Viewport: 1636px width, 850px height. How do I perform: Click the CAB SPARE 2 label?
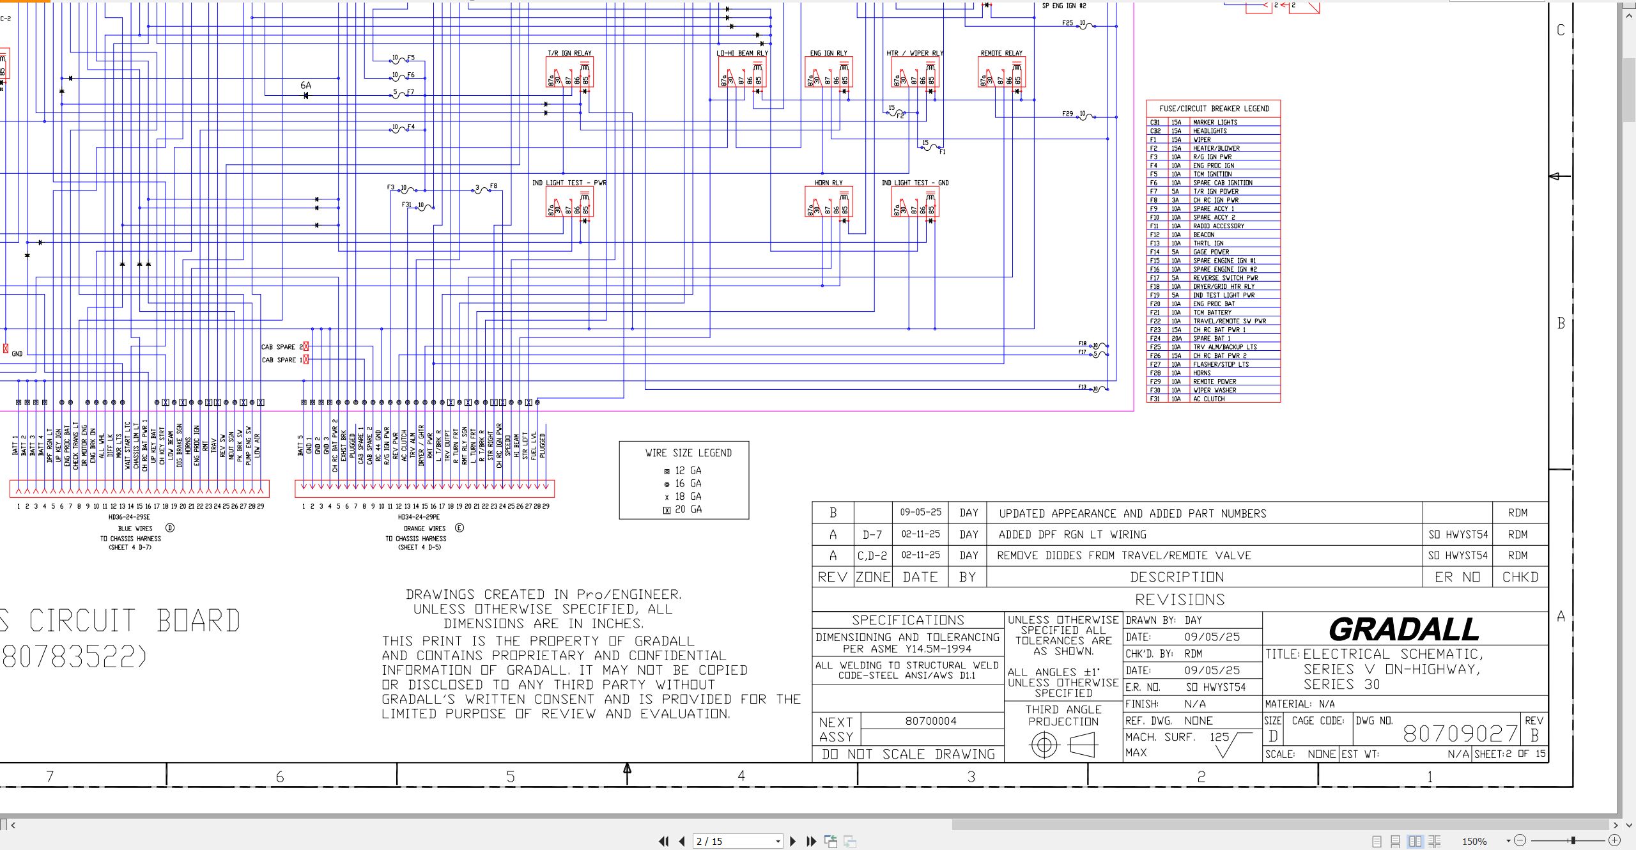pos(282,347)
